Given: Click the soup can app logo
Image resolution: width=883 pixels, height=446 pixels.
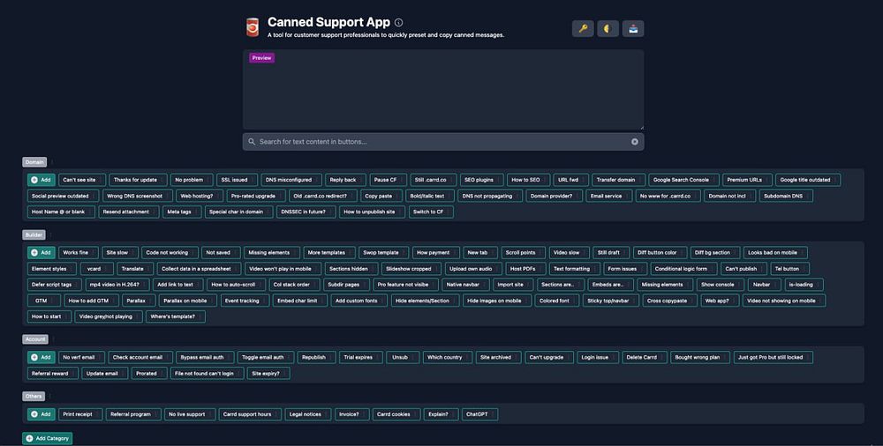Looking at the screenshot, I should coord(253,27).
